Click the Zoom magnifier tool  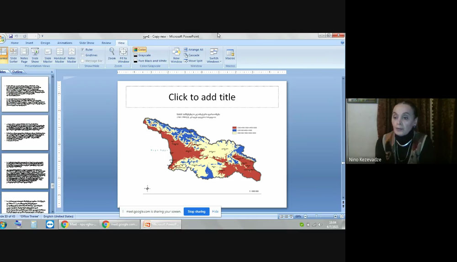coord(112,54)
